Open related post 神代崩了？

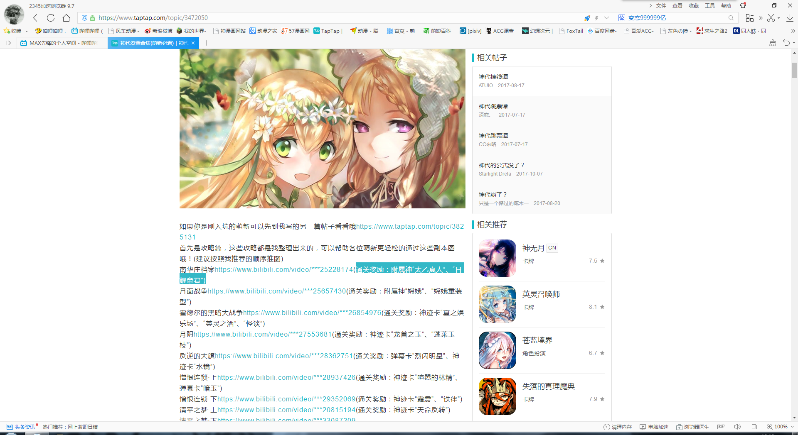[x=493, y=195]
